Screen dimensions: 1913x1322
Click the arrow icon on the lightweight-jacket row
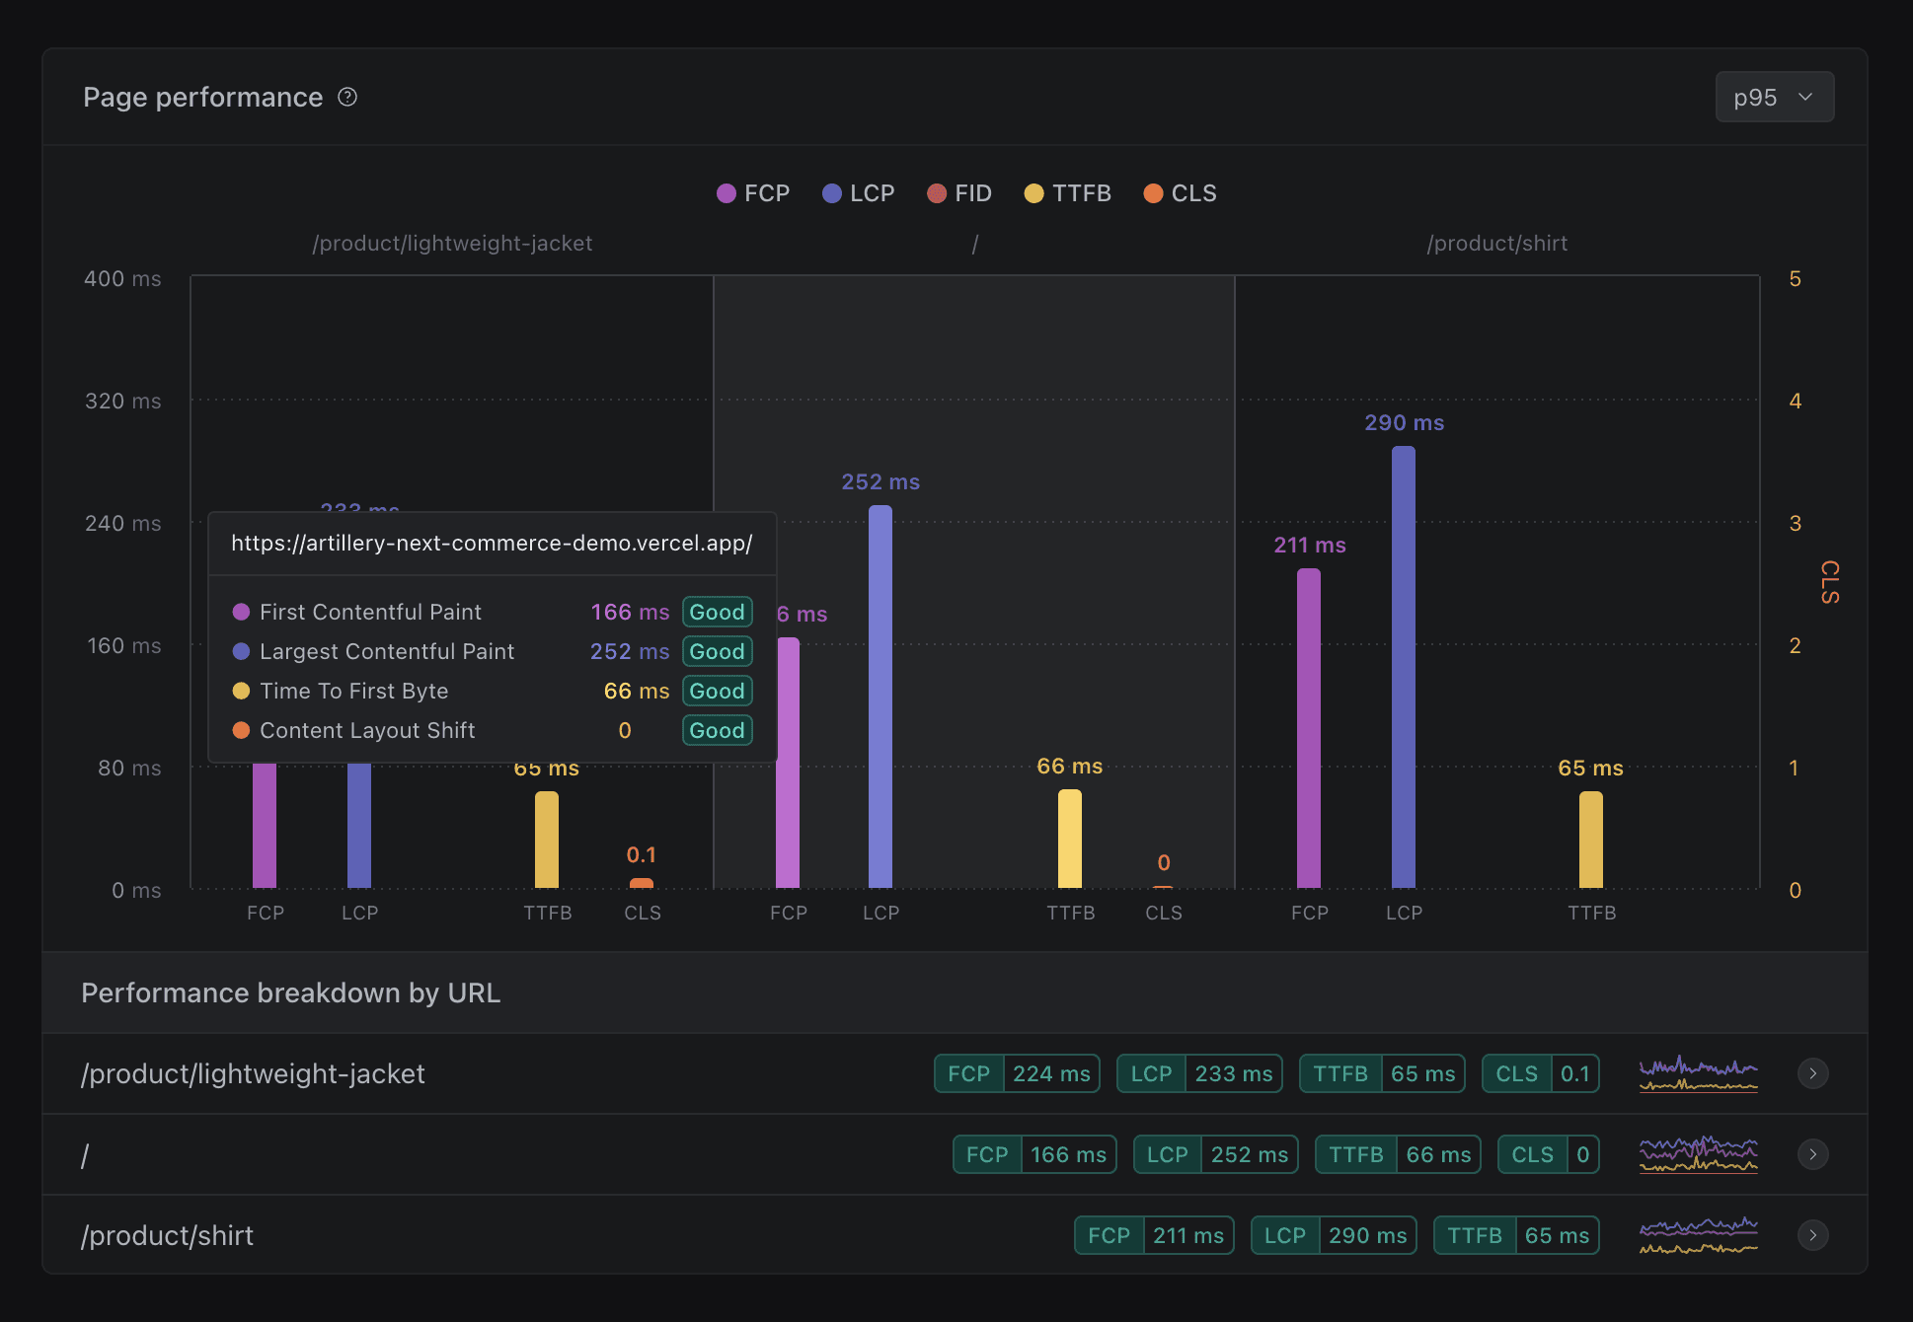(1813, 1073)
